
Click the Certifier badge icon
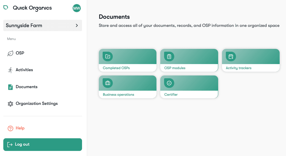[x=169, y=83]
